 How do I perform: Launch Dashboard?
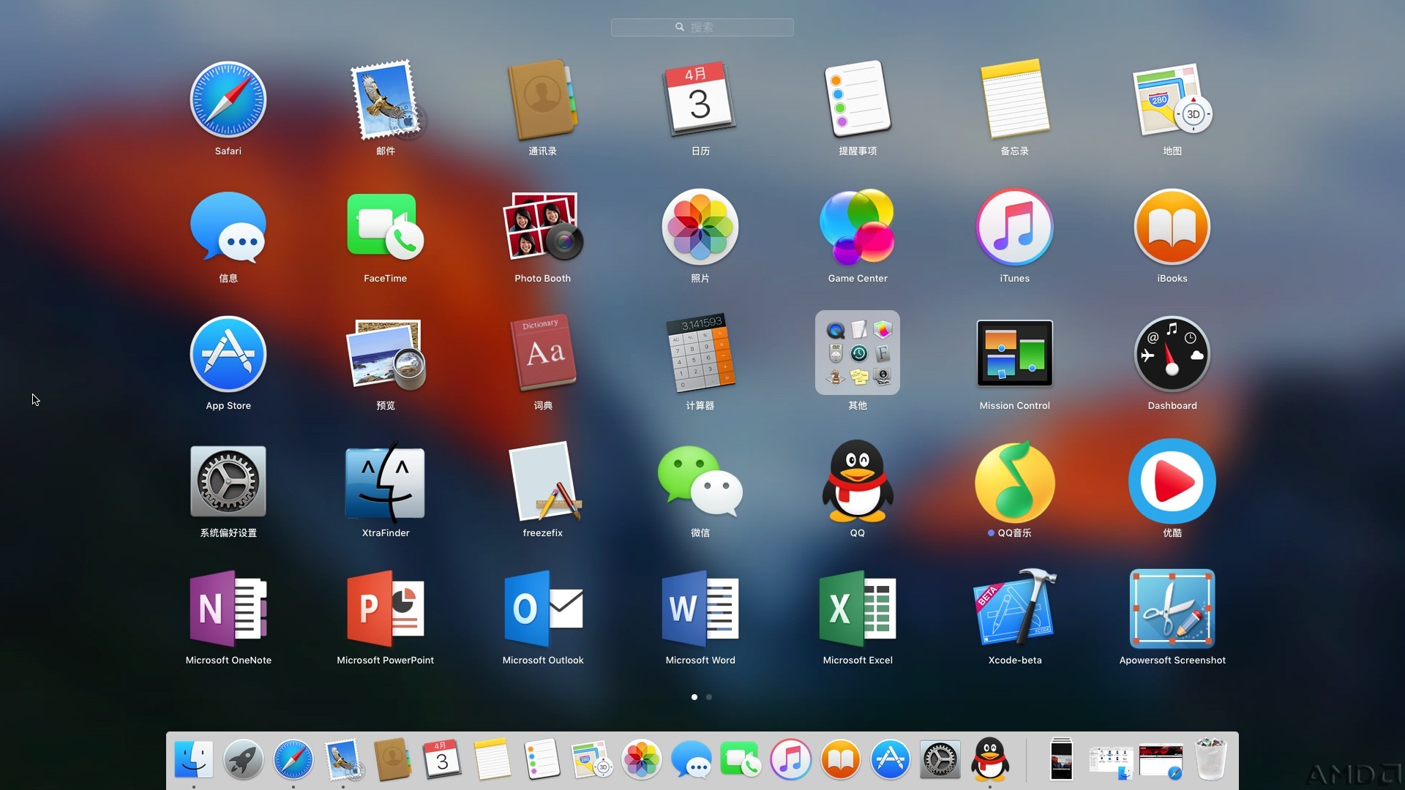click(1172, 354)
